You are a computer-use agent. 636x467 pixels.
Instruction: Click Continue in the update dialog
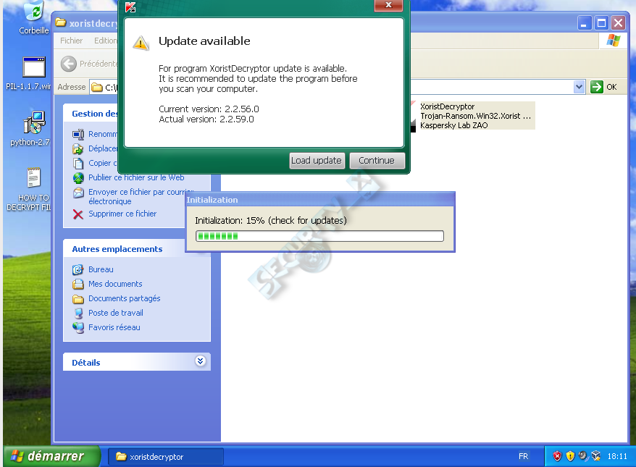click(x=377, y=161)
